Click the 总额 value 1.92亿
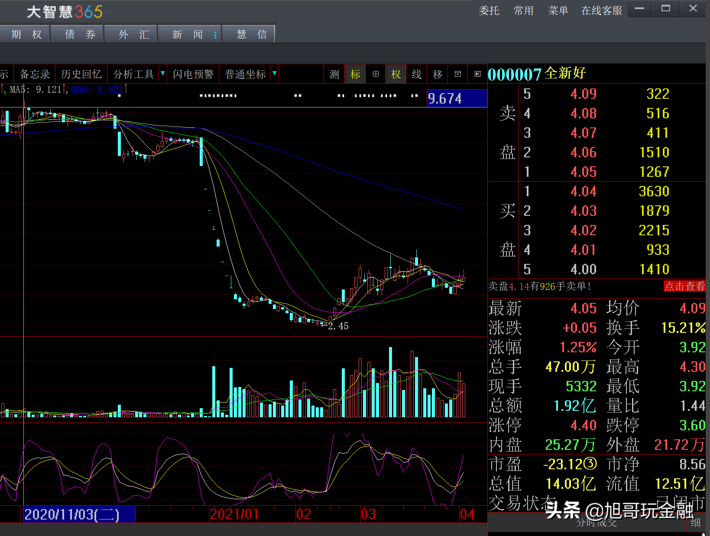 (574, 406)
